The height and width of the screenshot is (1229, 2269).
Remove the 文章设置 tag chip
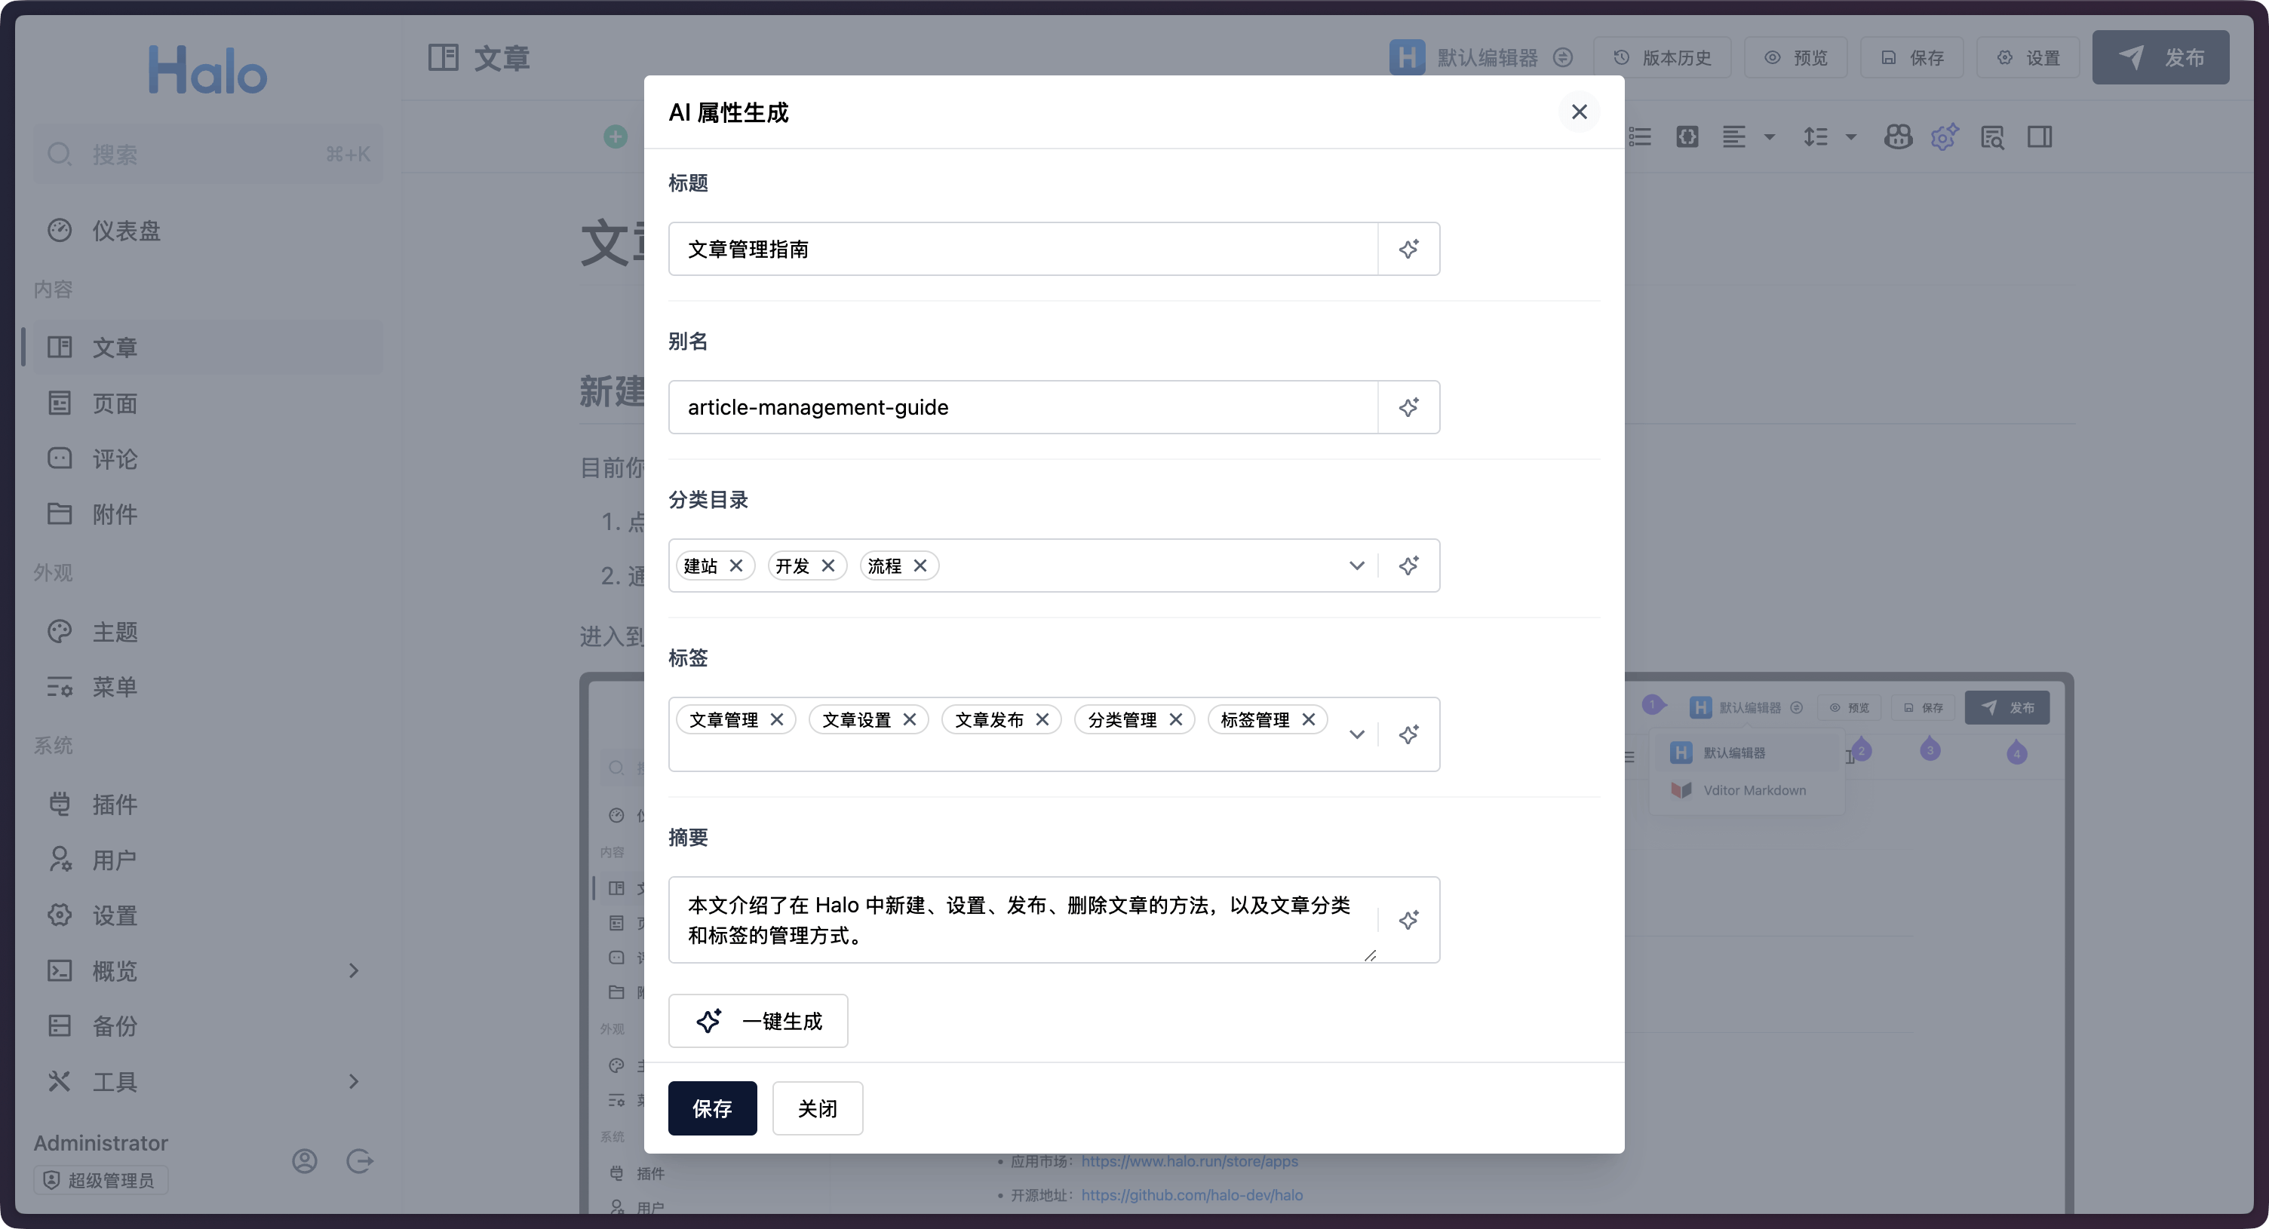910,719
